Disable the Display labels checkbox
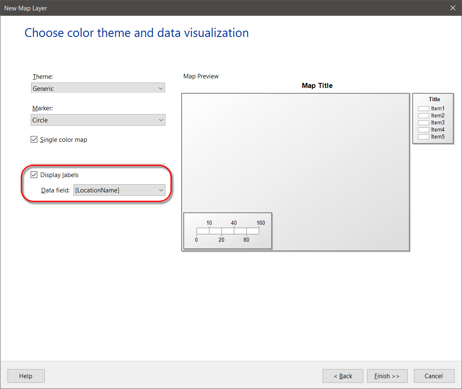The width and height of the screenshot is (462, 389). coord(34,175)
